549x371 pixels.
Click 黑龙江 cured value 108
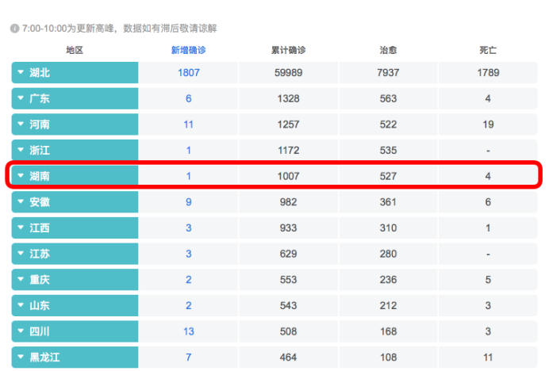388,358
